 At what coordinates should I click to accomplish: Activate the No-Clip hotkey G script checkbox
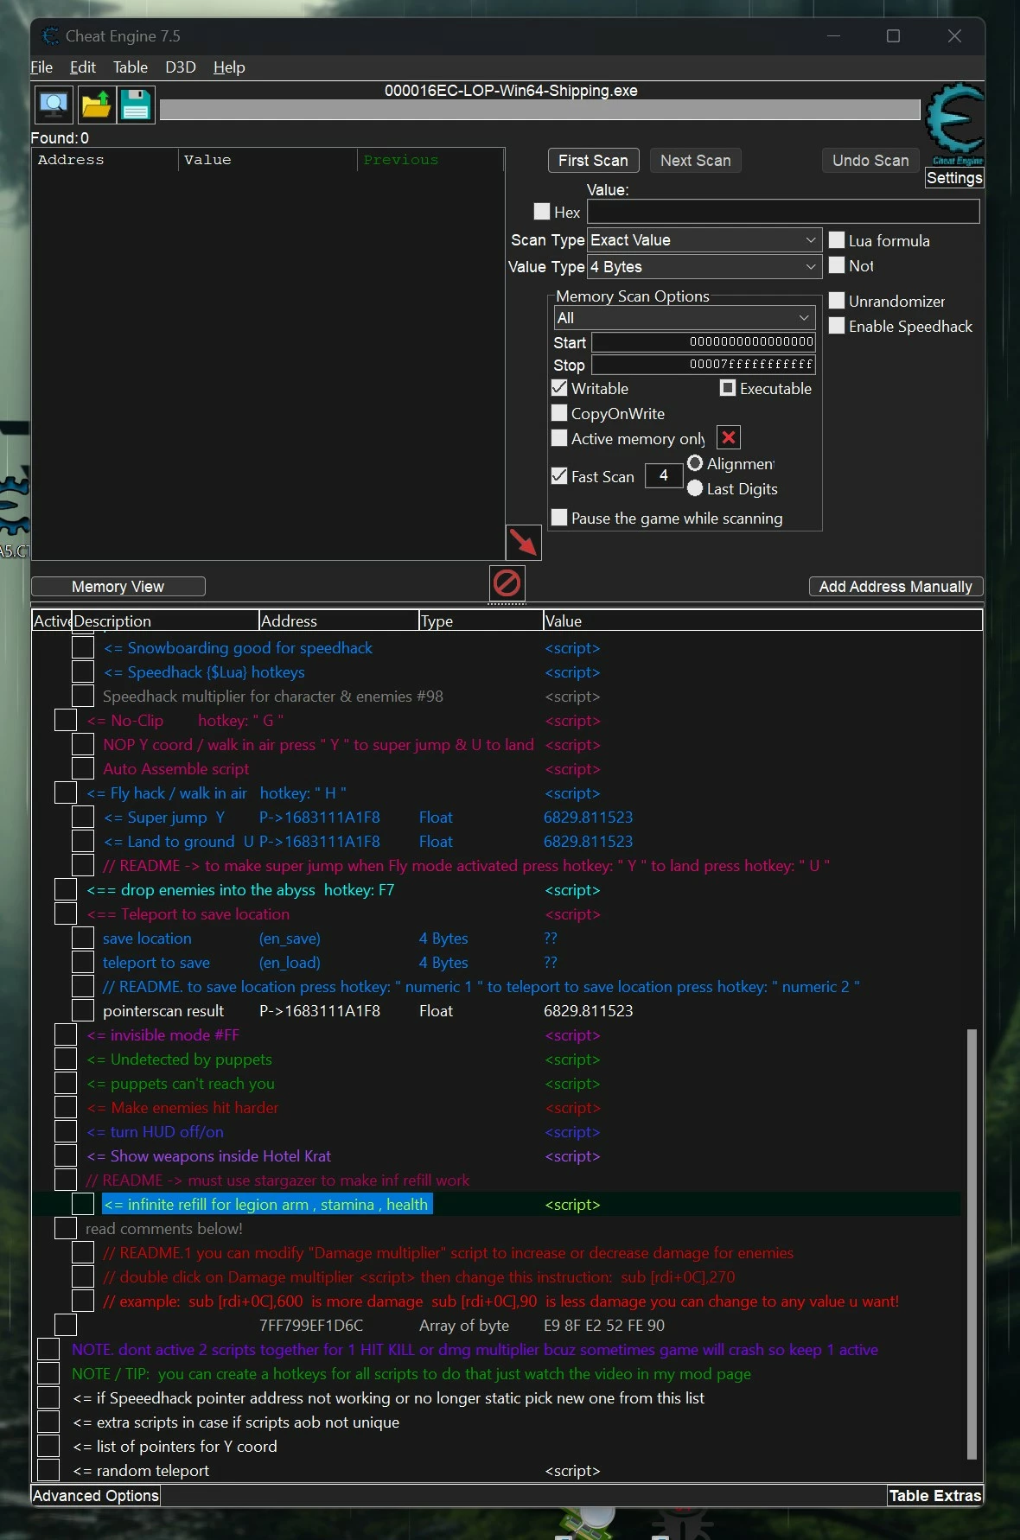[x=66, y=720]
